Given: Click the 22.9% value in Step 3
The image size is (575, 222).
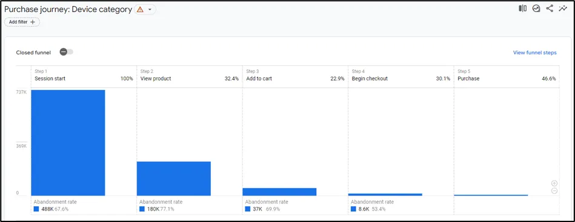Looking at the screenshot, I should 337,78.
